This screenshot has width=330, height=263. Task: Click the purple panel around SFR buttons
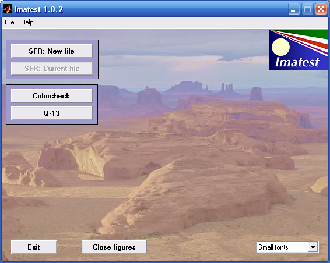click(x=52, y=59)
